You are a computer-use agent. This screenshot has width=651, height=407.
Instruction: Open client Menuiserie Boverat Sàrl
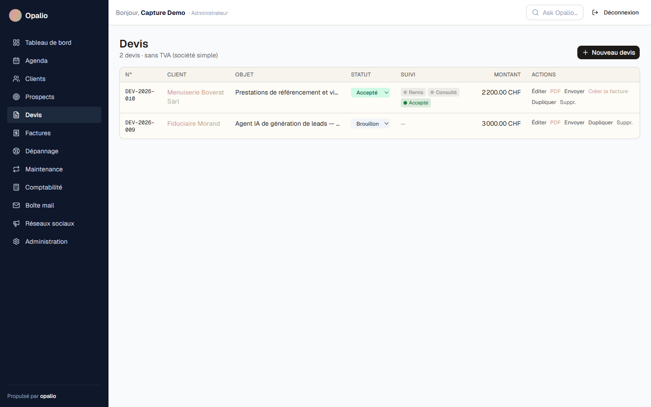(x=196, y=97)
